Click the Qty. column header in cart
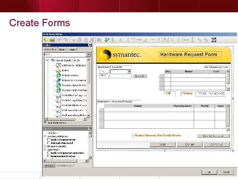Image resolution: width=238 pixels, height=179 pixels. [x=168, y=71]
